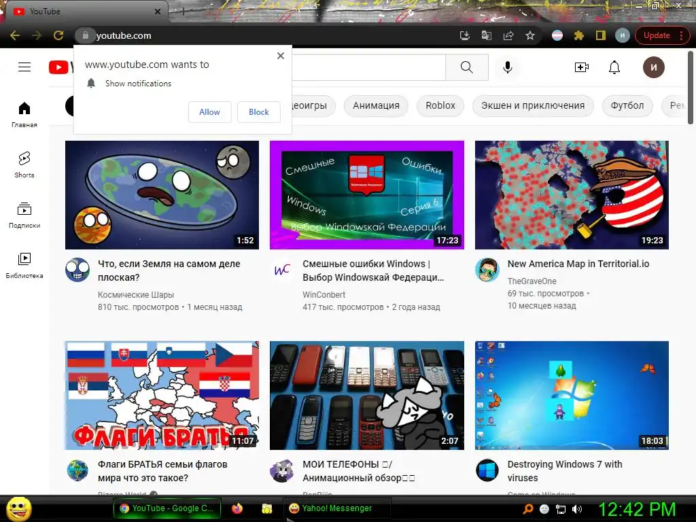Open Firefox from the taskbar
The height and width of the screenshot is (522, 696).
(x=237, y=508)
